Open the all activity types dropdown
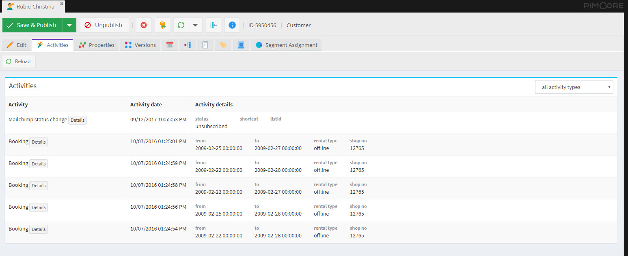This screenshot has height=256, width=628. click(x=574, y=87)
